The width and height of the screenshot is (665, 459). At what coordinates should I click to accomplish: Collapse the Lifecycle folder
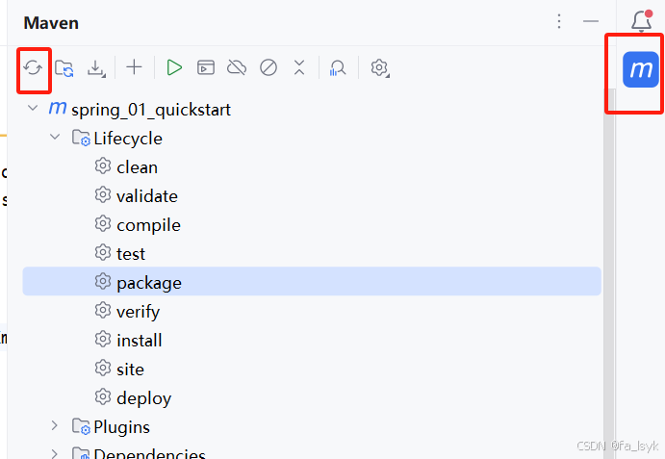pyautogui.click(x=55, y=137)
